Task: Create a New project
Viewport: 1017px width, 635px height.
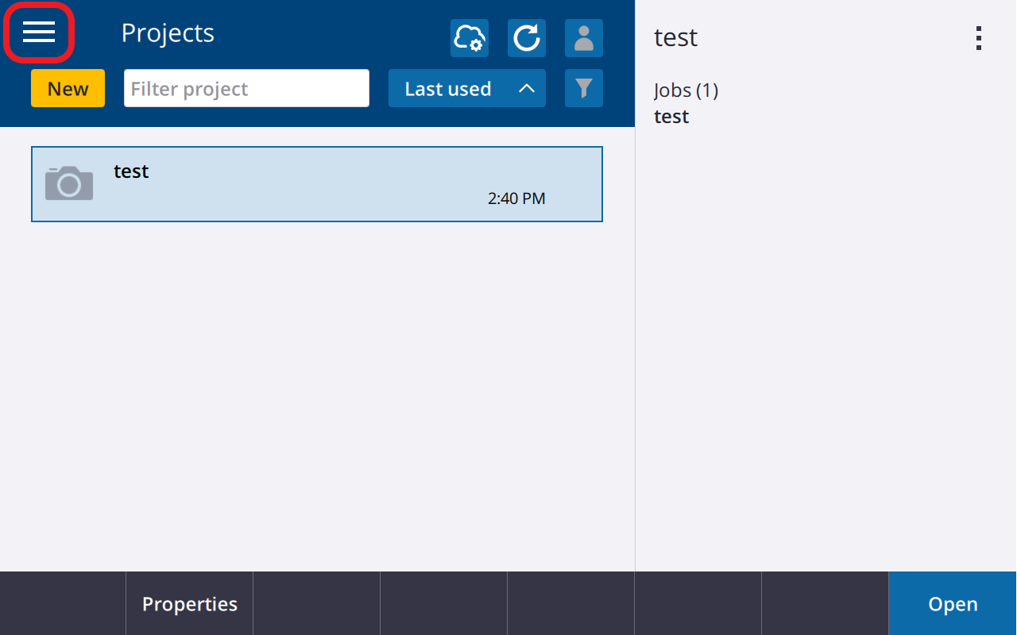Action: point(68,88)
